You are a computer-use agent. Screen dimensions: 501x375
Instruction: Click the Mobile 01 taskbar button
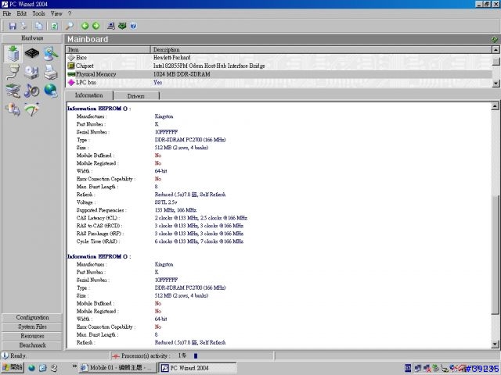coord(117,368)
